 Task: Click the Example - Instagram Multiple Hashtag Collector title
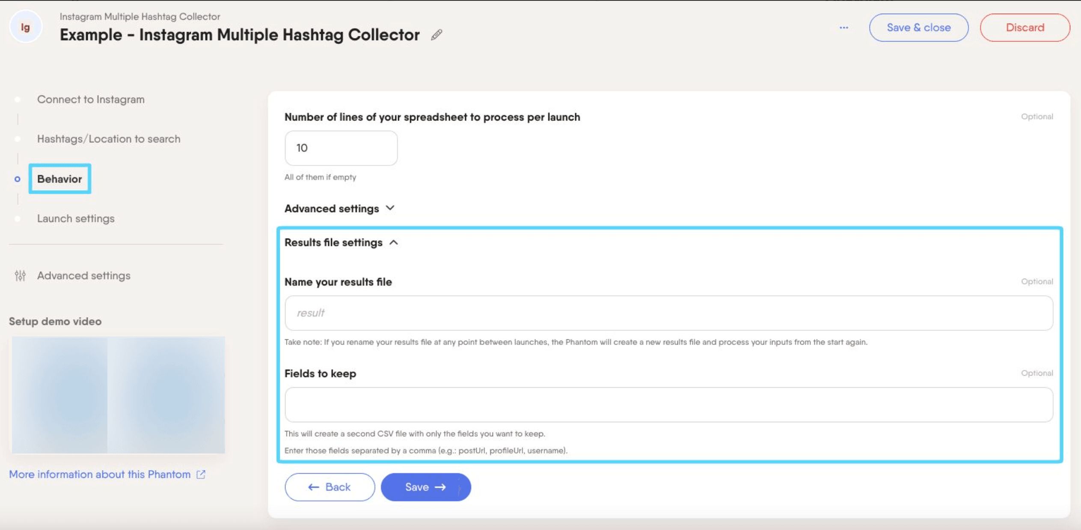240,35
